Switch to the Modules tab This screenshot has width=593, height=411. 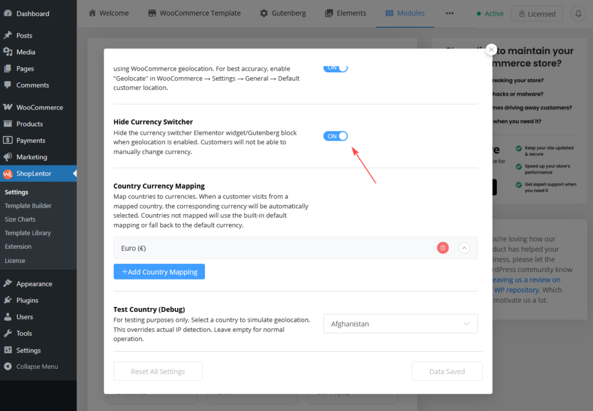click(404, 13)
